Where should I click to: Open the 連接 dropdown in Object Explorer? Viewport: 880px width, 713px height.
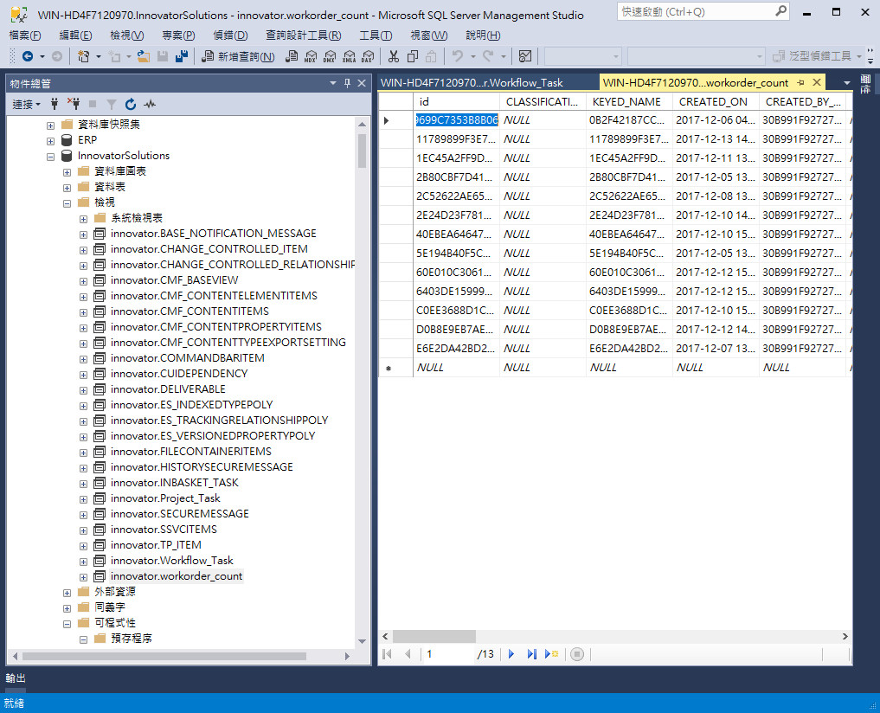[x=26, y=104]
